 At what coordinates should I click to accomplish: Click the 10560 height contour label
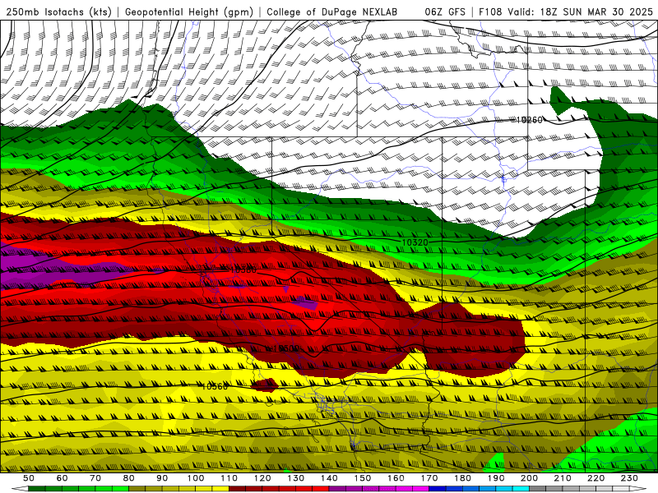coord(215,386)
